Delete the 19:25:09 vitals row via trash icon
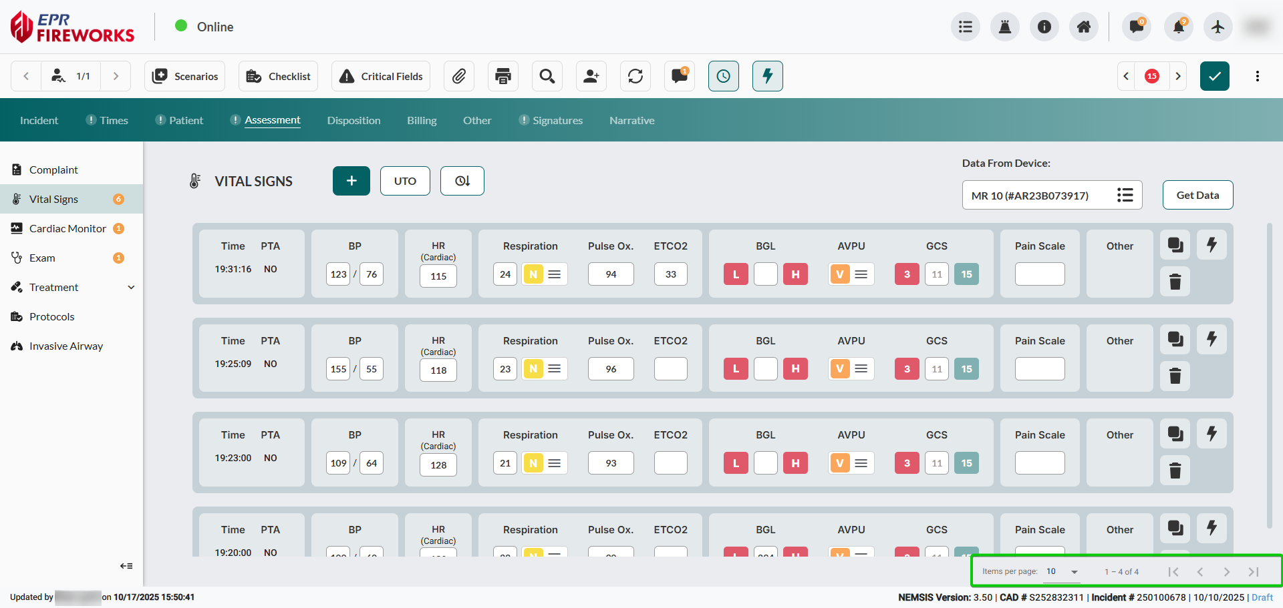The width and height of the screenshot is (1283, 608). (1175, 376)
